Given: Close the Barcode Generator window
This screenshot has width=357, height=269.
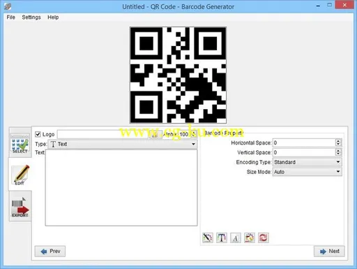Looking at the screenshot, I should pos(344,5).
